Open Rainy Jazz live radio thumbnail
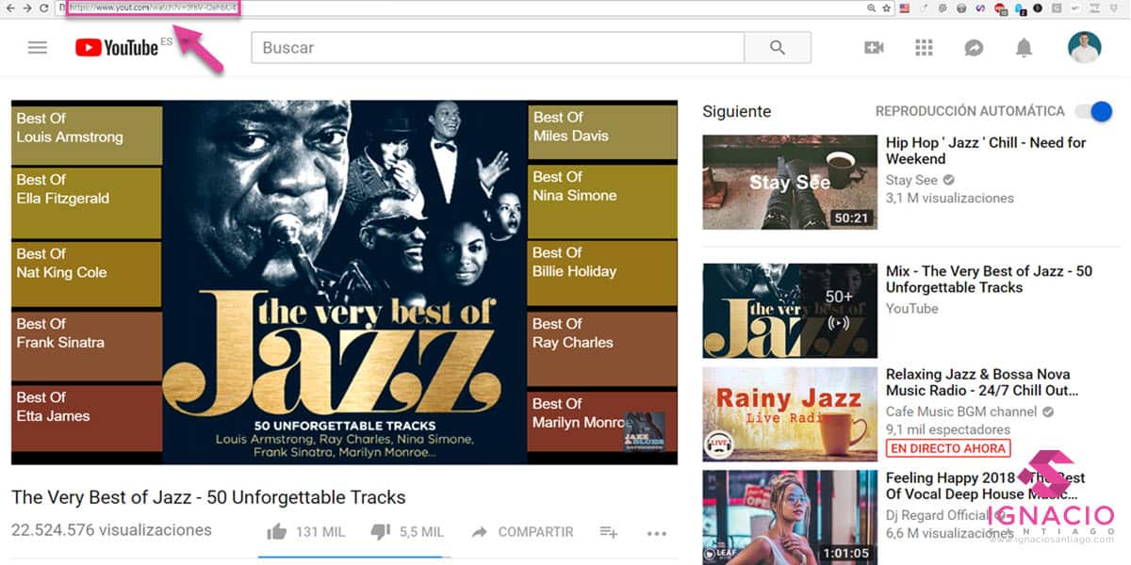This screenshot has width=1131, height=565. (x=790, y=414)
